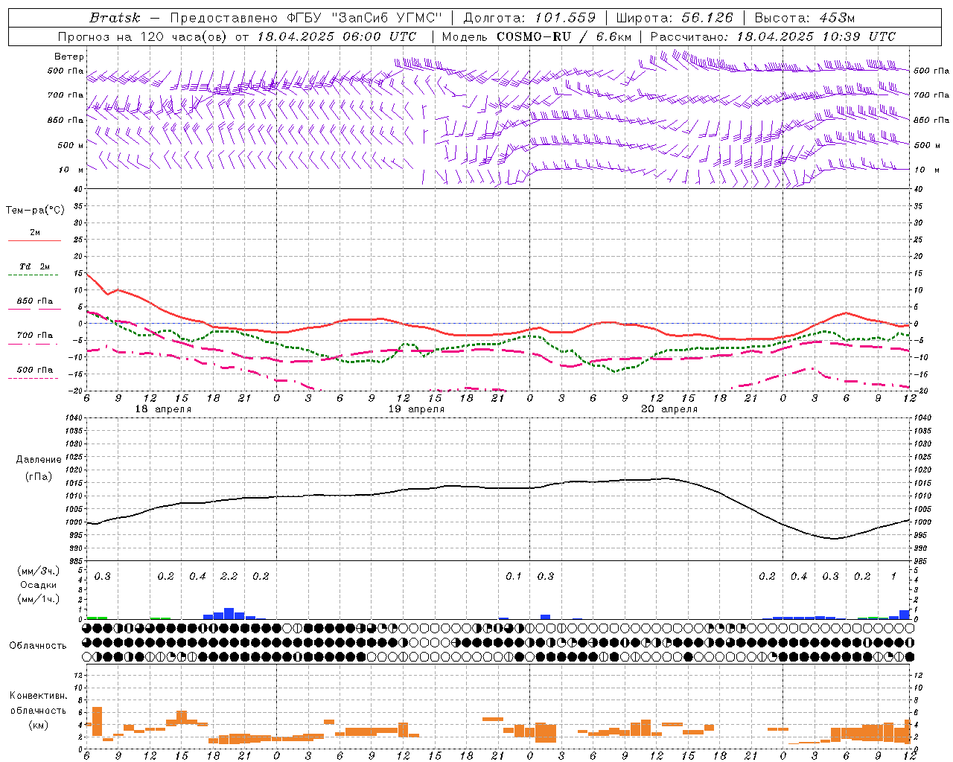Screen dimensions: 953x762
Task: Click the "Модель COSMO-RU / 6.6км" text
Action: (x=537, y=36)
